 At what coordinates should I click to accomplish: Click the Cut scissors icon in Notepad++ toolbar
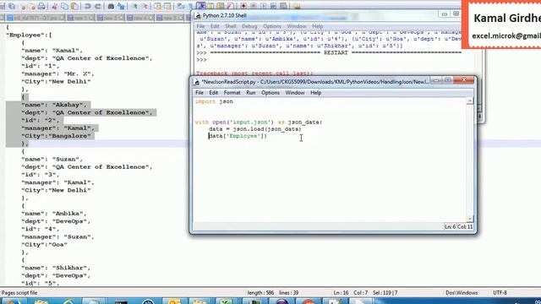click(54, 6)
